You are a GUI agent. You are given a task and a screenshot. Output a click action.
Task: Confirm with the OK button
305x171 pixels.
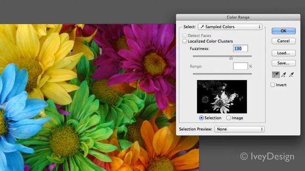tap(284, 31)
